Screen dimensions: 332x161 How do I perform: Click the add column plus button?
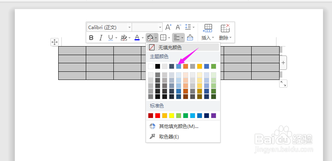[283, 62]
